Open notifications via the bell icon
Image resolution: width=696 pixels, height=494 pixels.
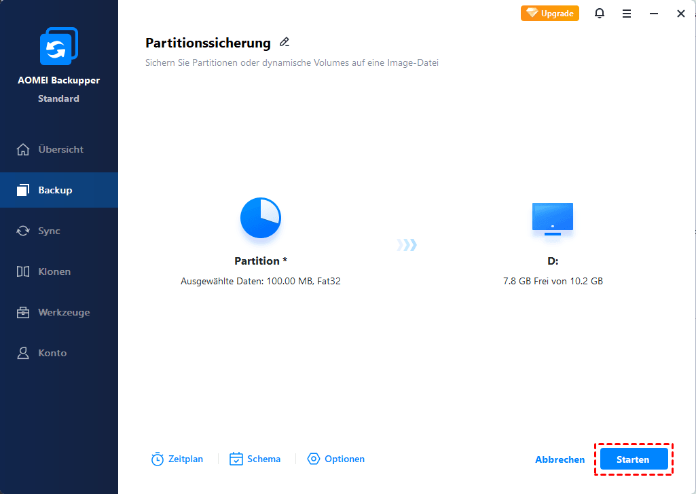[599, 14]
